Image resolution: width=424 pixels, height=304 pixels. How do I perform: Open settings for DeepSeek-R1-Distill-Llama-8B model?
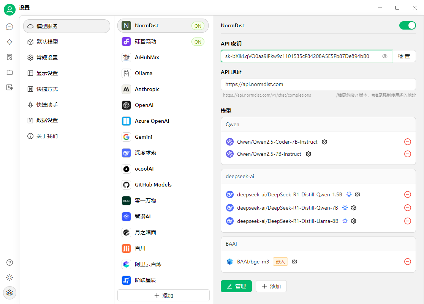coord(354,221)
